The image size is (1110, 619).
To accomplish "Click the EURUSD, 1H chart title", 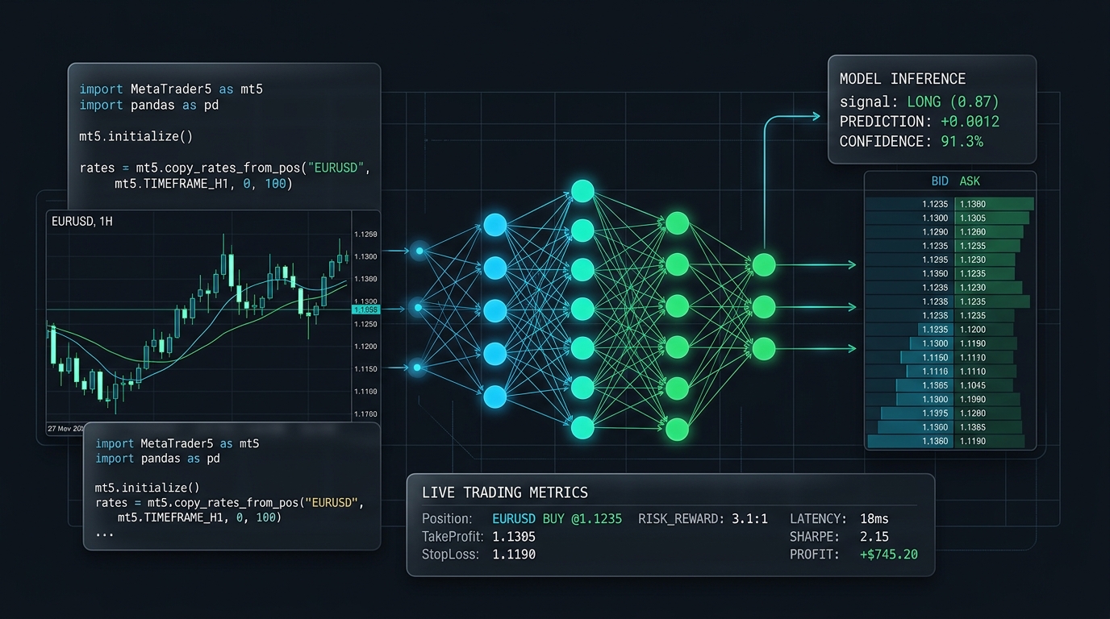I will click(x=81, y=221).
